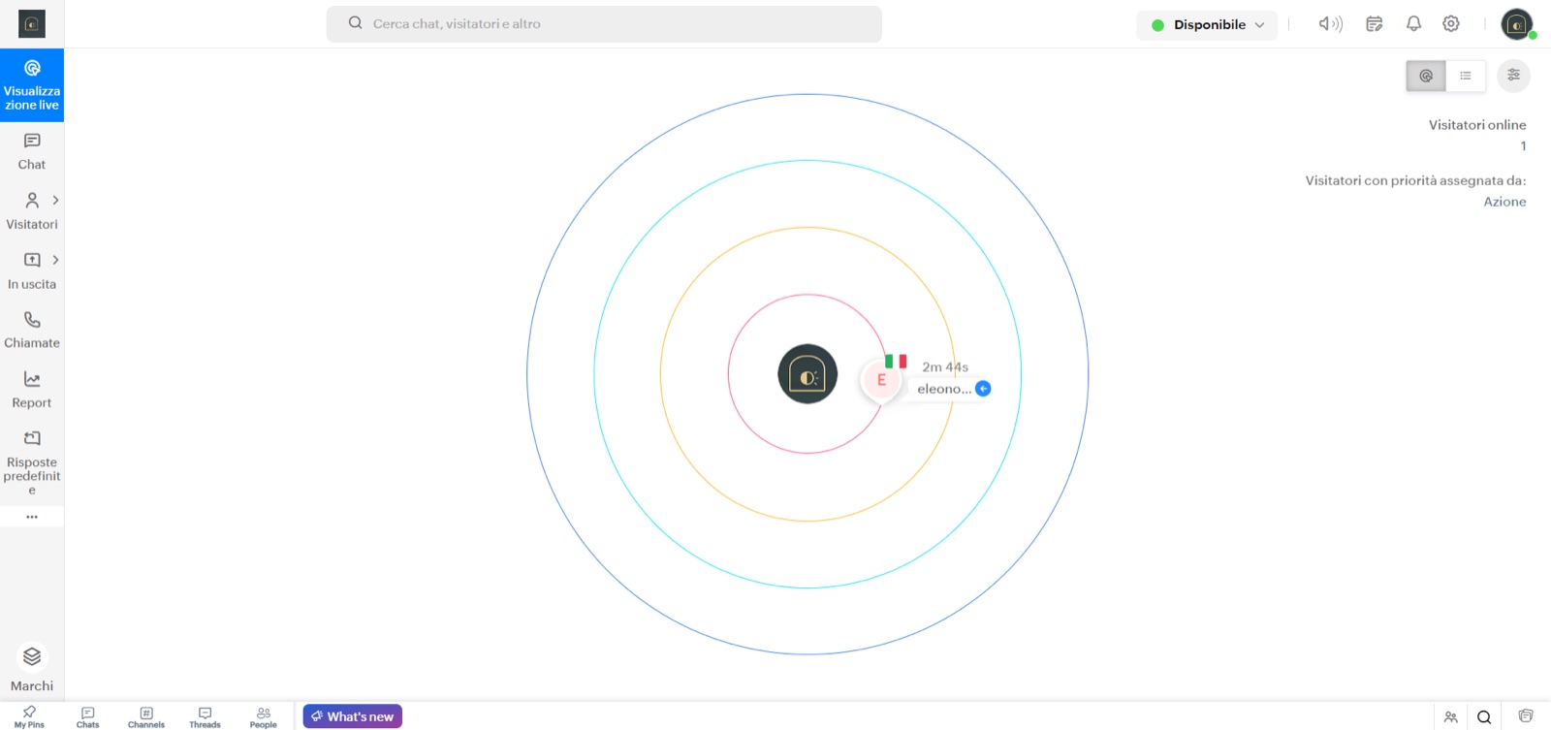Open My Pins in bottom bar
The height and width of the screenshot is (730, 1551).
29,717
